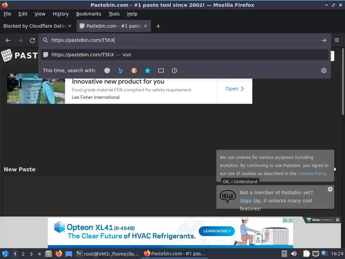Close the ValueImpression bottom ad banner
The image size is (345, 259).
tap(338, 220)
